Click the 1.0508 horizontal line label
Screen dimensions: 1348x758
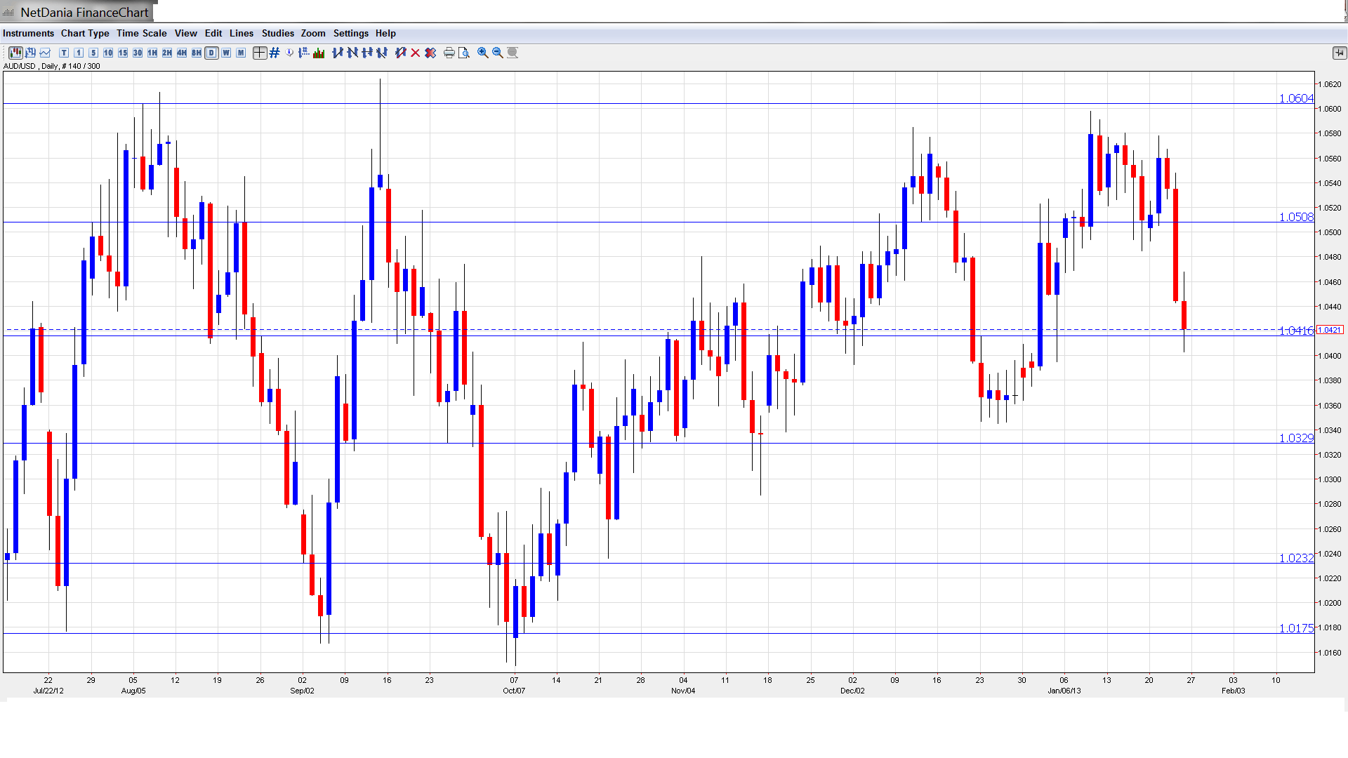[1295, 217]
